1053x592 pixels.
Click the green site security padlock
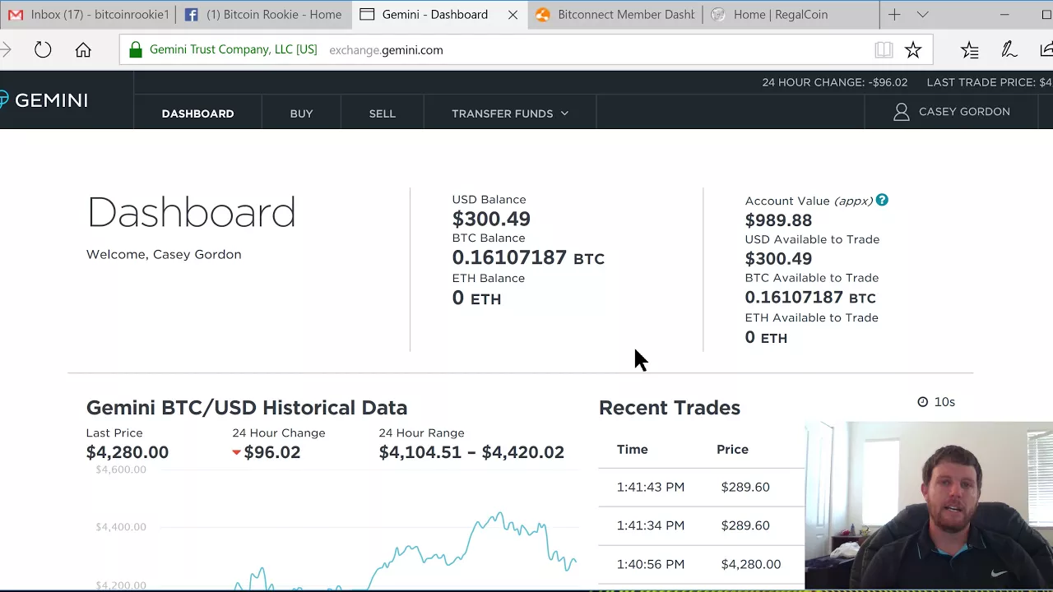135,50
